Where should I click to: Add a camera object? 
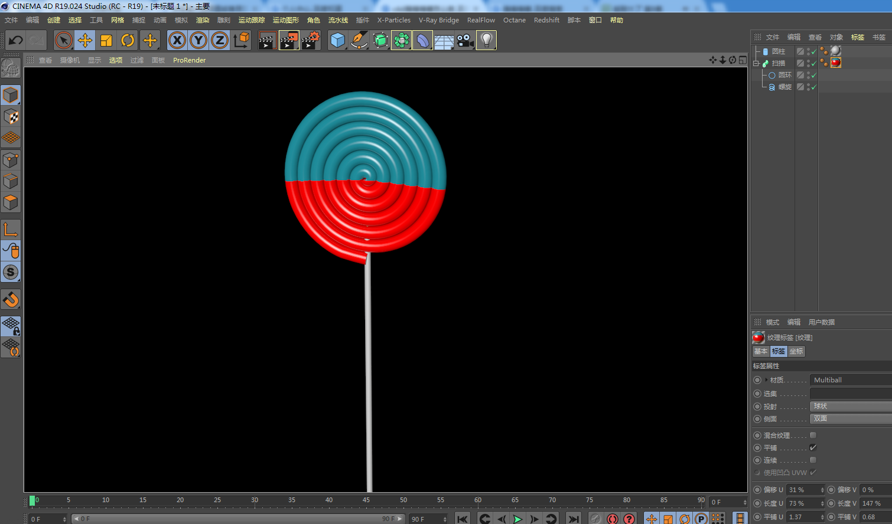pyautogui.click(x=465, y=41)
